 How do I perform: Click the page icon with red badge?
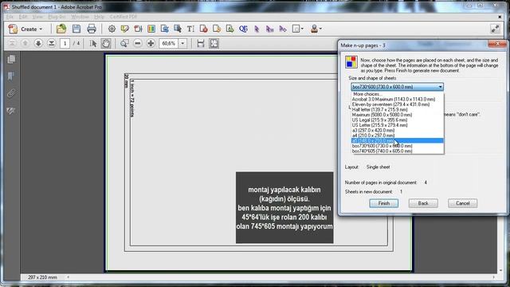tap(204, 29)
